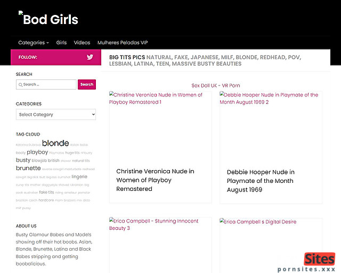Open Christine Veronica post thumbnail image
This screenshot has height=273, width=341.
pos(160,127)
